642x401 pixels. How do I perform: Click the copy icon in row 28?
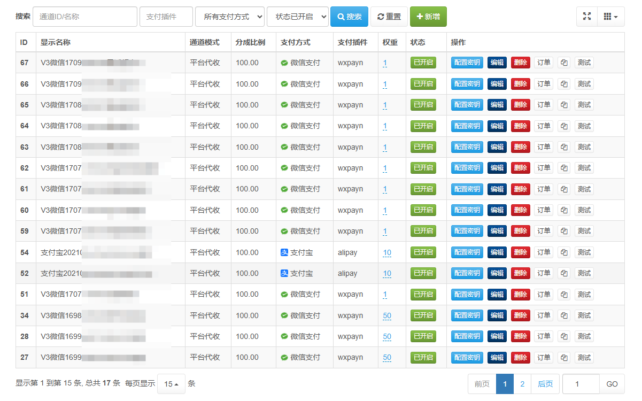click(564, 336)
